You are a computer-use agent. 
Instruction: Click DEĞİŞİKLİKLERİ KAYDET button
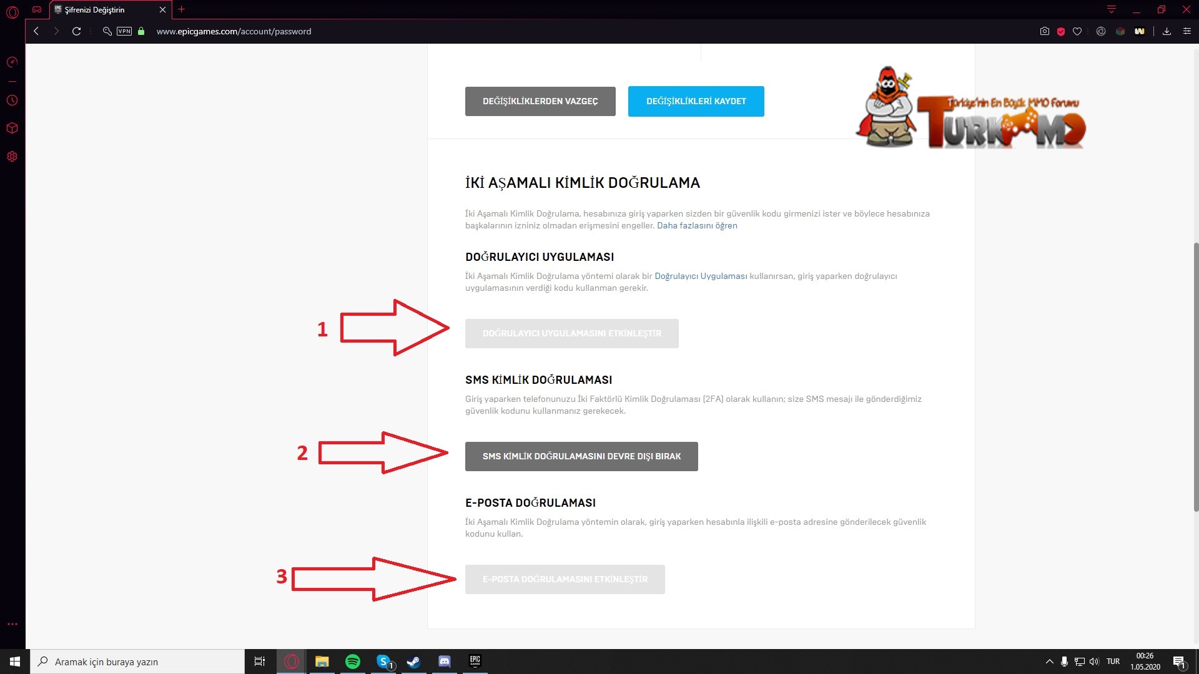point(696,101)
